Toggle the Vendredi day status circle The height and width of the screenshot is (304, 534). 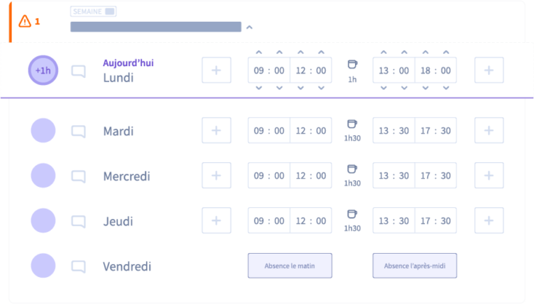pos(44,266)
